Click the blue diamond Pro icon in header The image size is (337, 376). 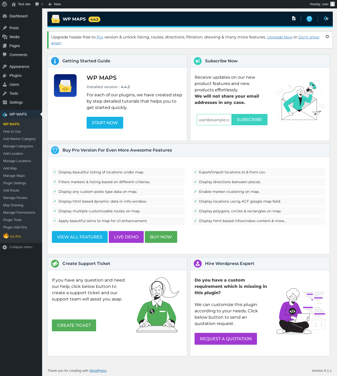pos(309,19)
